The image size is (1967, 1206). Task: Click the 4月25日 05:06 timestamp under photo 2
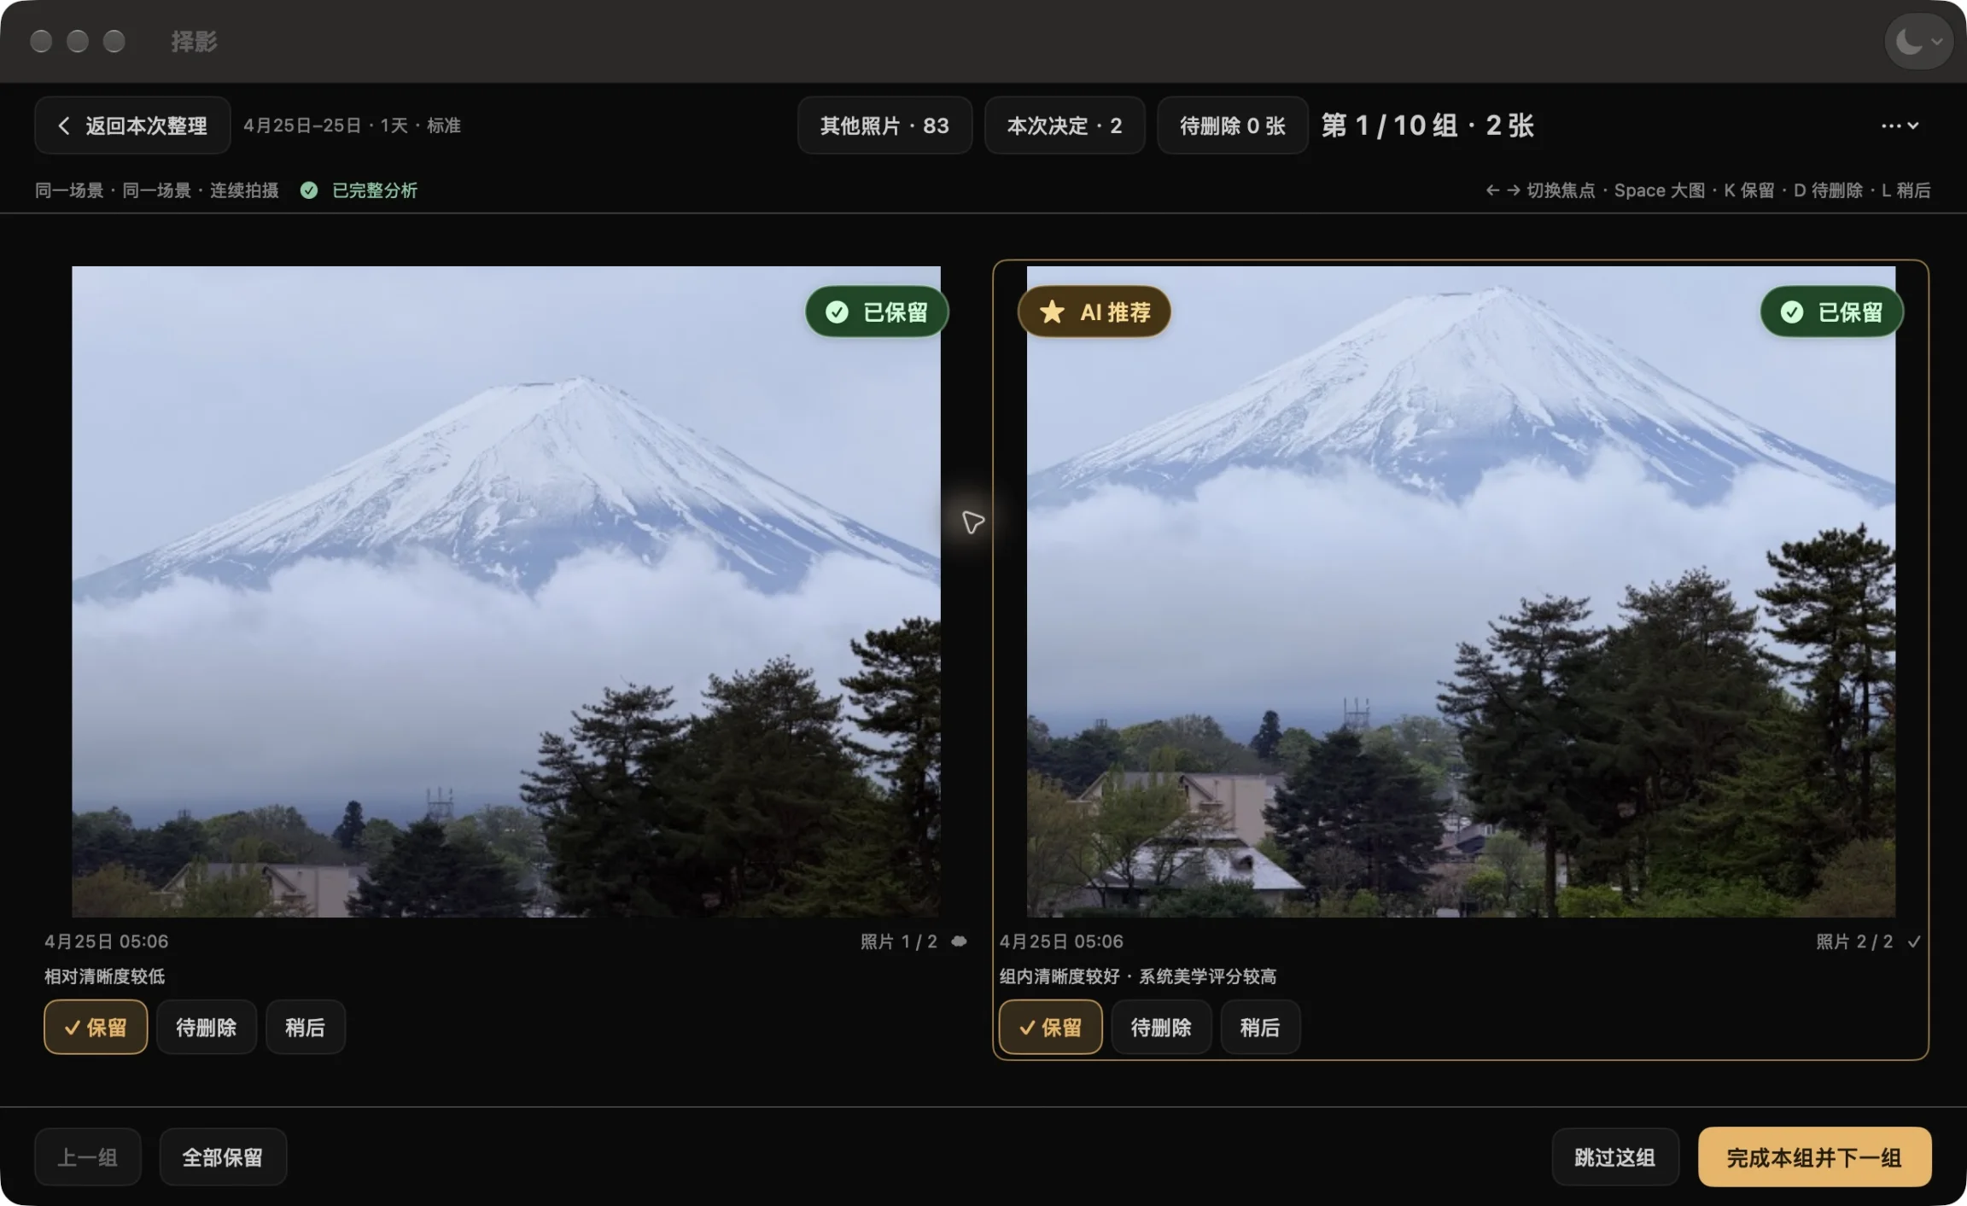point(1062,941)
